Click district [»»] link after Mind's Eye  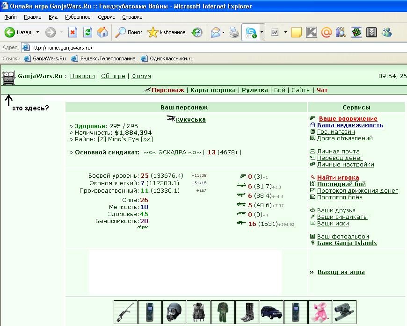[146, 139]
